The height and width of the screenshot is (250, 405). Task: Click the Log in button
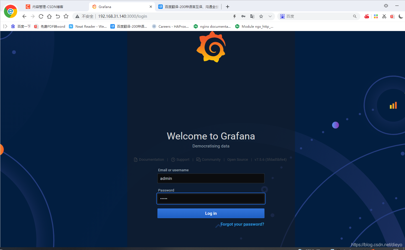click(211, 213)
